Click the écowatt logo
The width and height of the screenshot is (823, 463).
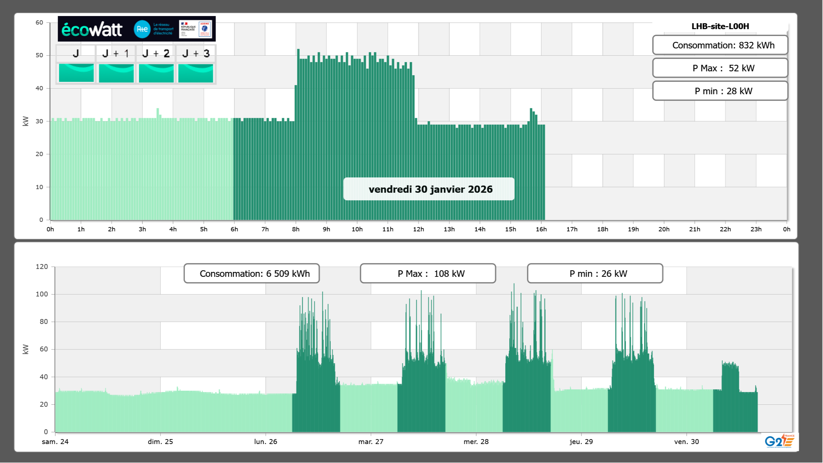(92, 29)
